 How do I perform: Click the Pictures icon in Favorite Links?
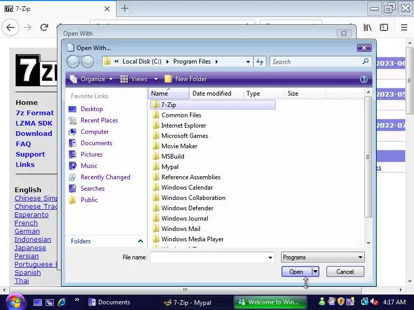coord(72,154)
